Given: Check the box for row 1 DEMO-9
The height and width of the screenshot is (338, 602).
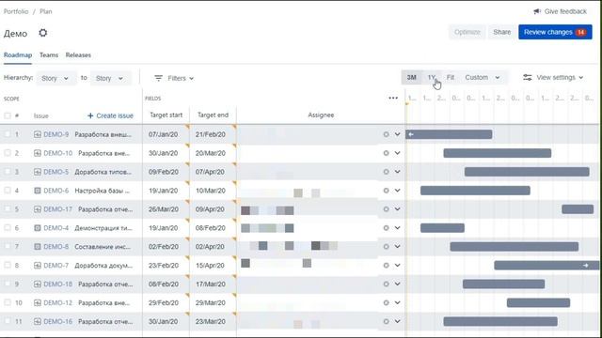Looking at the screenshot, I should pyautogui.click(x=8, y=134).
